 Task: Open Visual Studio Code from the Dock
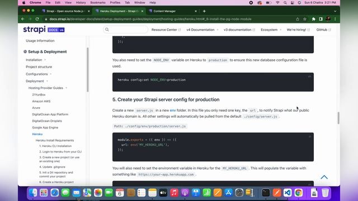(288, 193)
